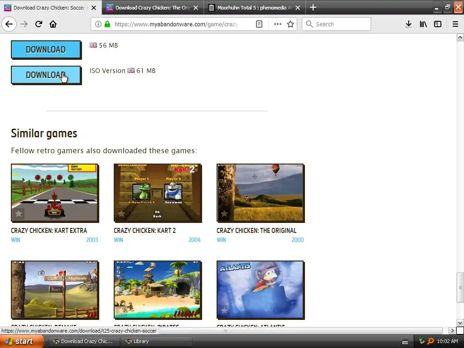Click the vertical scrollbar up arrow
The width and height of the screenshot is (464, 348).
[x=460, y=37]
